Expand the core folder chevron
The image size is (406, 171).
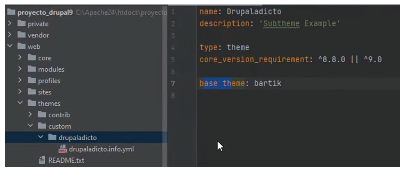[x=20, y=57]
